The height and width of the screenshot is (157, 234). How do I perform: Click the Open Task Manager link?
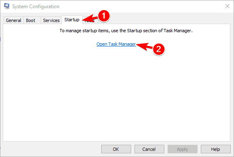116,44
